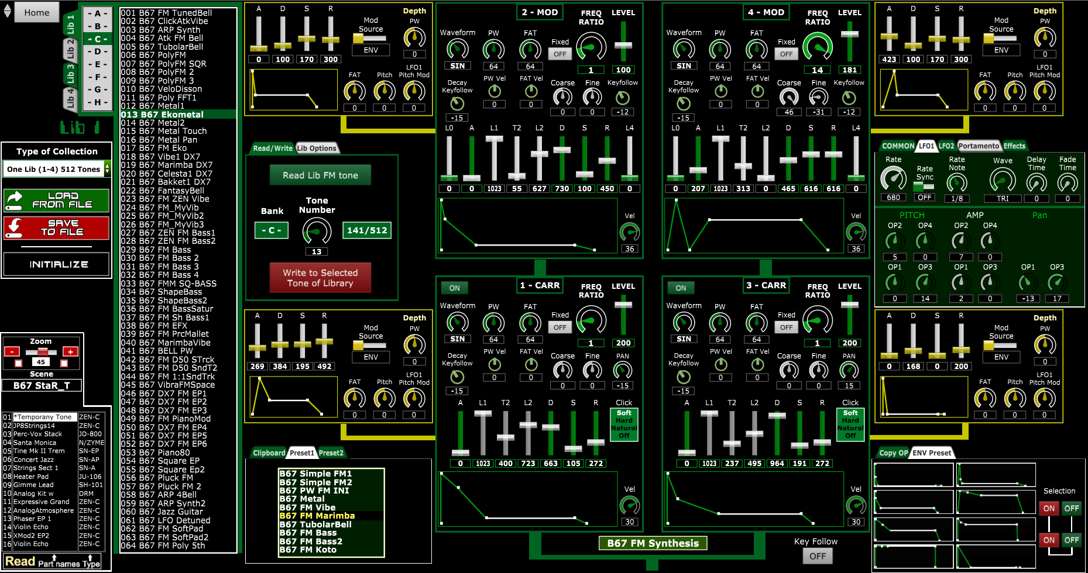Adjust the LFO1 Rate knob
Viewport: 1088px width, 573px height.
[894, 180]
